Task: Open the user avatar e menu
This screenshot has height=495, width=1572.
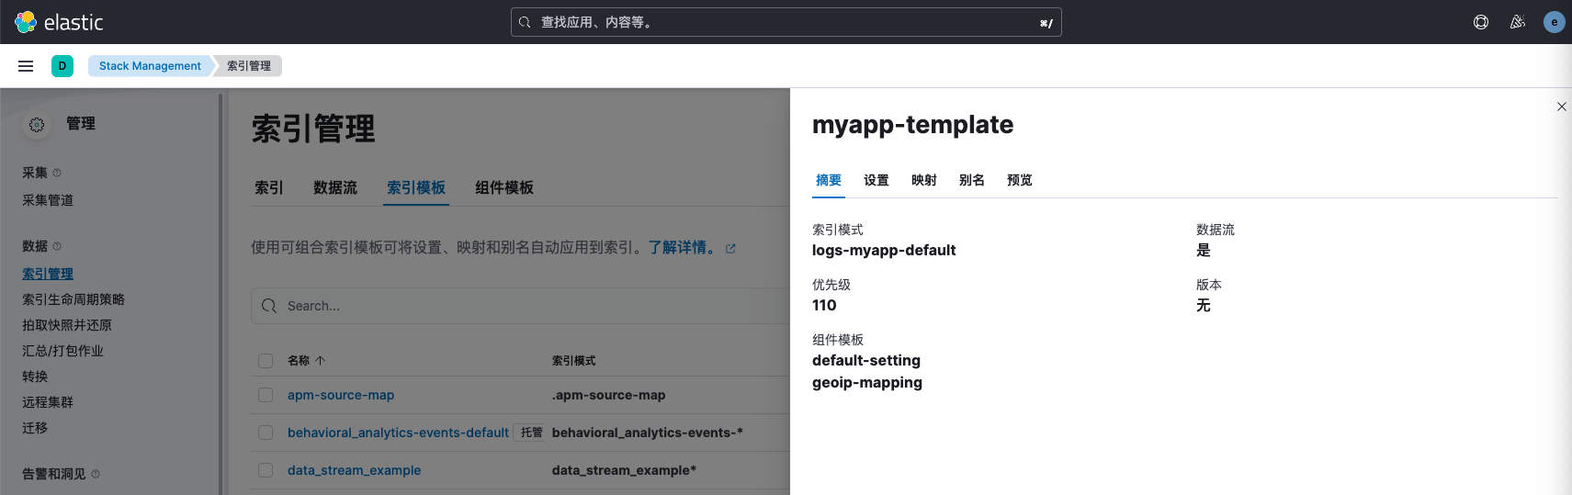Action: pyautogui.click(x=1555, y=22)
